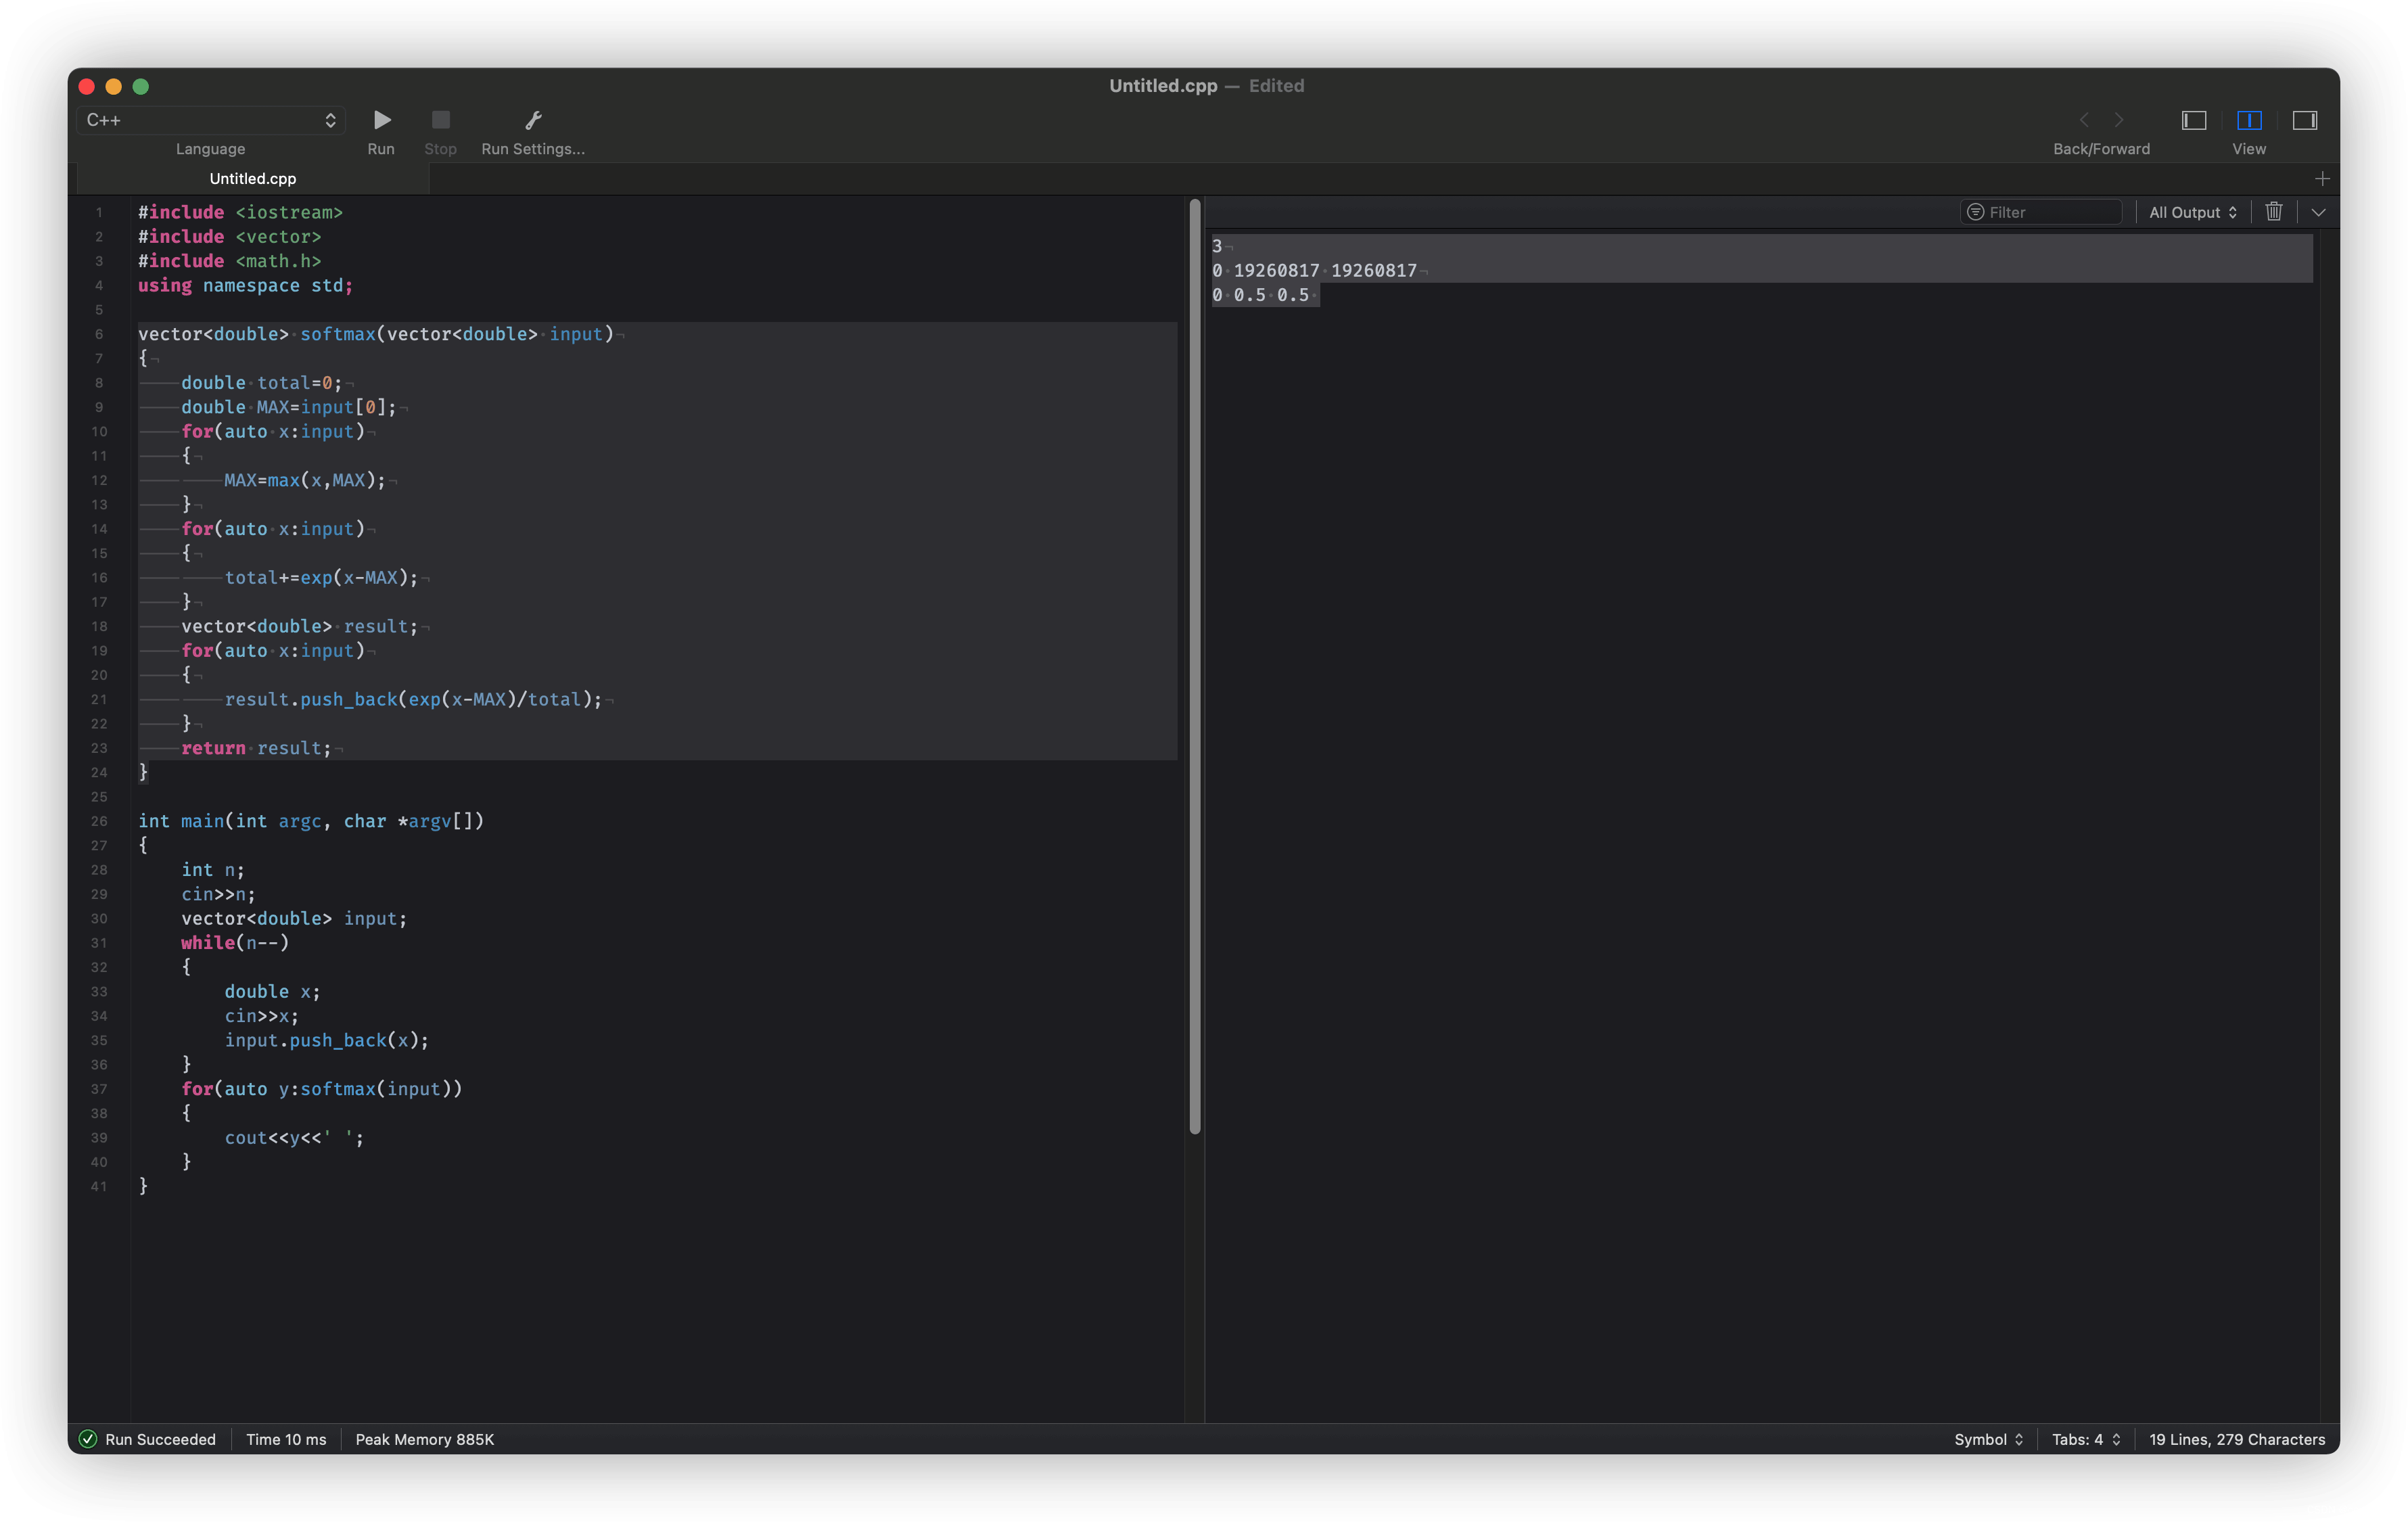Open the Tabs: 4 indentation popup
2408x1522 pixels.
[x=2086, y=1439]
